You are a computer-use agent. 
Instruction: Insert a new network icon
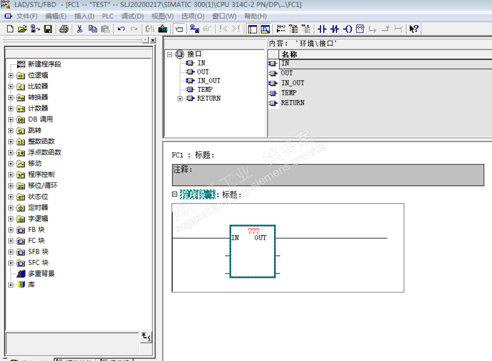coord(281,29)
